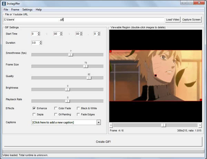207x159 pixels.
Task: Click the Quality slider handle
Action: tap(89, 78)
